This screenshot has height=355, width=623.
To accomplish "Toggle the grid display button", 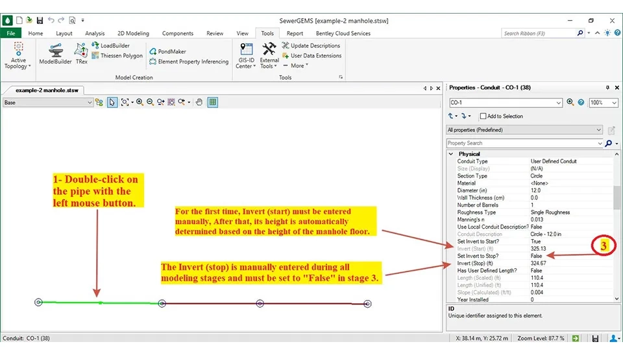I will pos(212,102).
